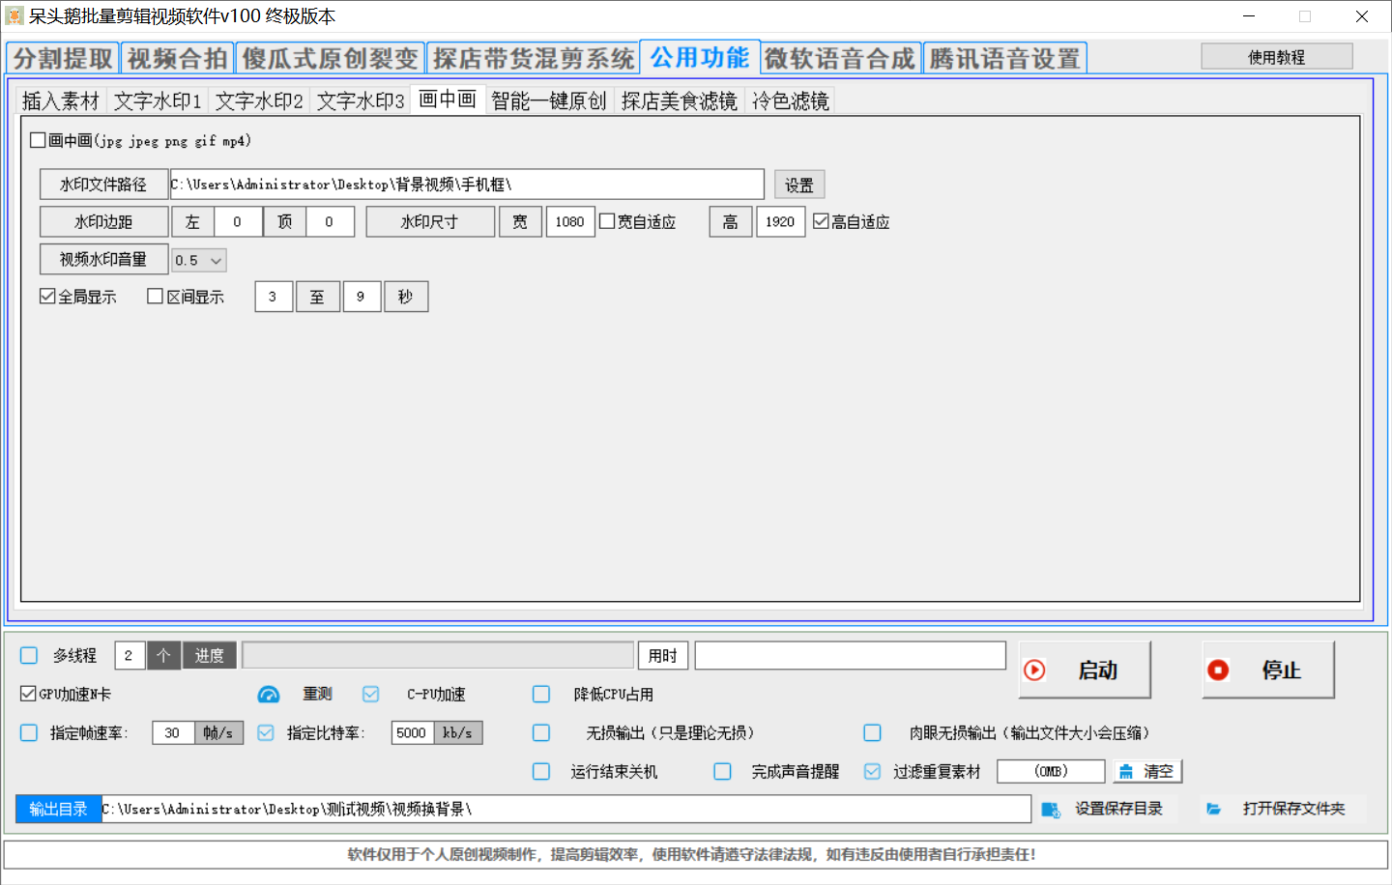Enable the 多线程 multithread checkbox

(29, 655)
